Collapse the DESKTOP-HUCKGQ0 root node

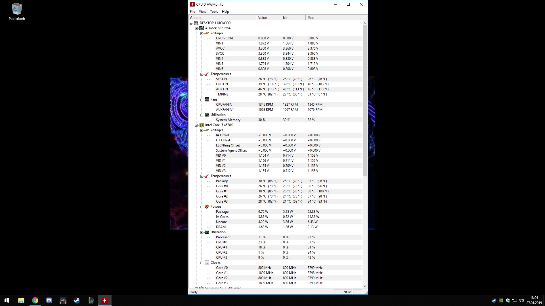[x=191, y=23]
